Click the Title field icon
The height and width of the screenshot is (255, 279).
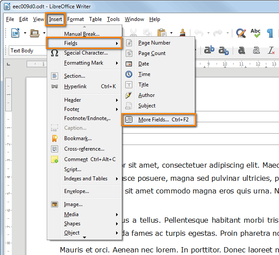(129, 85)
